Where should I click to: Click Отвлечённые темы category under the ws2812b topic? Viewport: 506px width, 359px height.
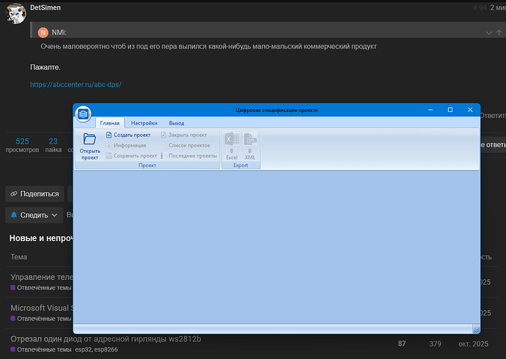pyautogui.click(x=40, y=349)
